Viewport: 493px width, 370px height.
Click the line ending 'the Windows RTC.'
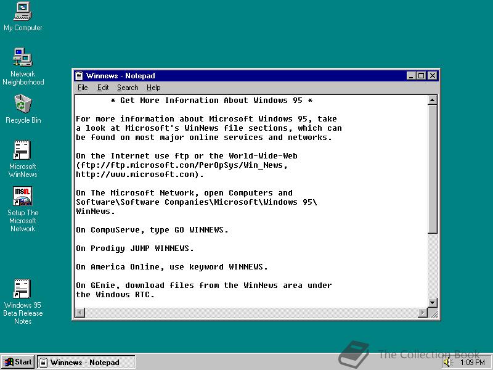115,295
